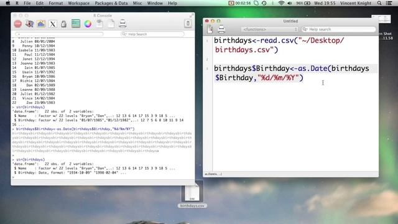The image size is (398, 224).
Task: Open the color wheel preferences icon
Action: pos(88,24)
